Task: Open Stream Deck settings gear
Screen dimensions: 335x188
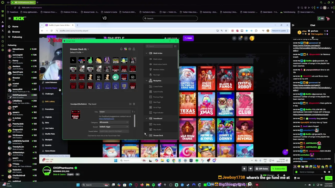Action: pos(130,49)
